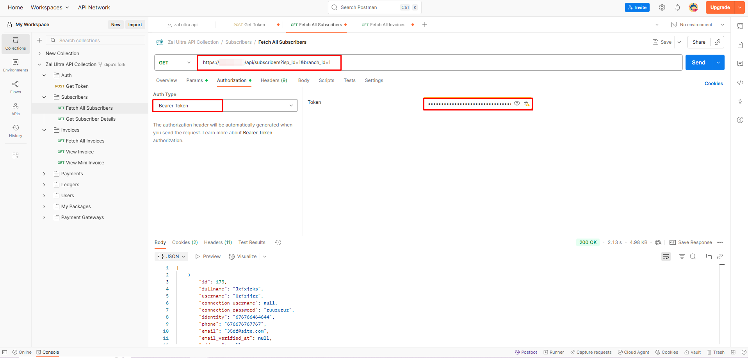Open the documentation icon in right sidebar
The width and height of the screenshot is (748, 358).
[740, 45]
